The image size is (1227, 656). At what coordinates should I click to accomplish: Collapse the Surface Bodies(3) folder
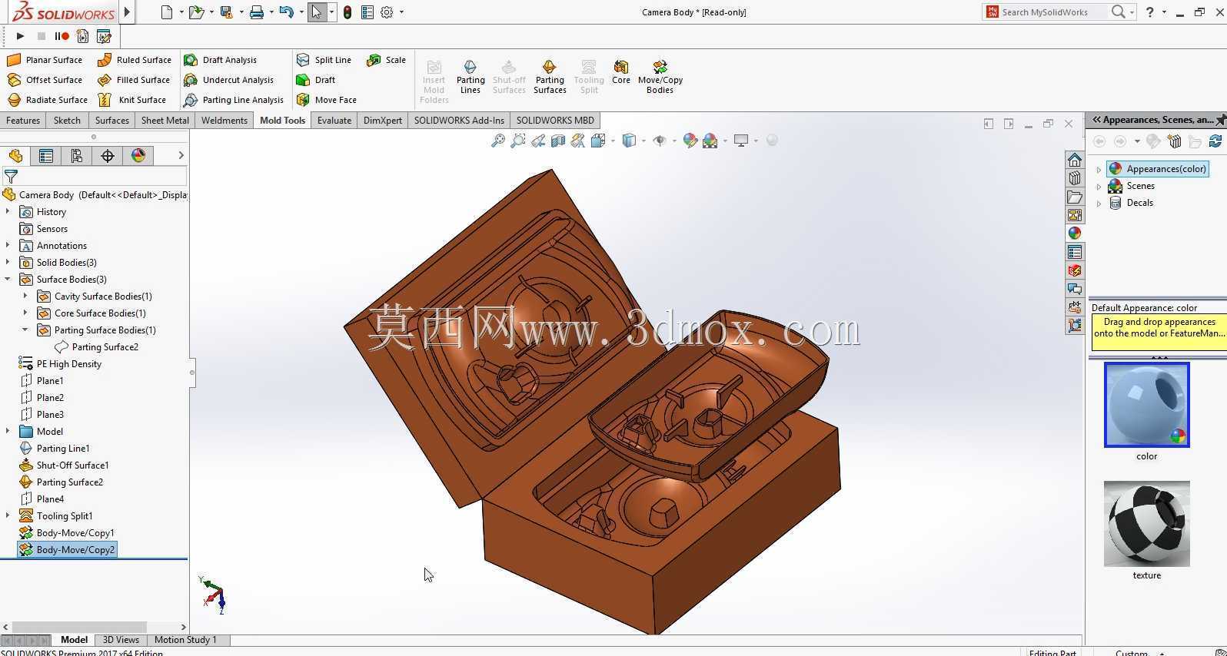(x=8, y=280)
